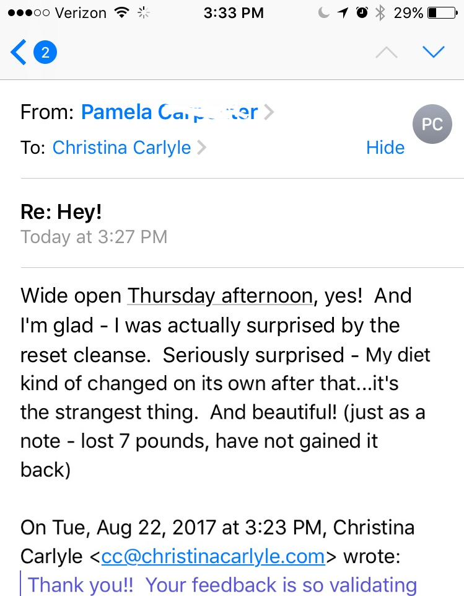Expand sender chevron next to Pamela's name

tap(269, 112)
